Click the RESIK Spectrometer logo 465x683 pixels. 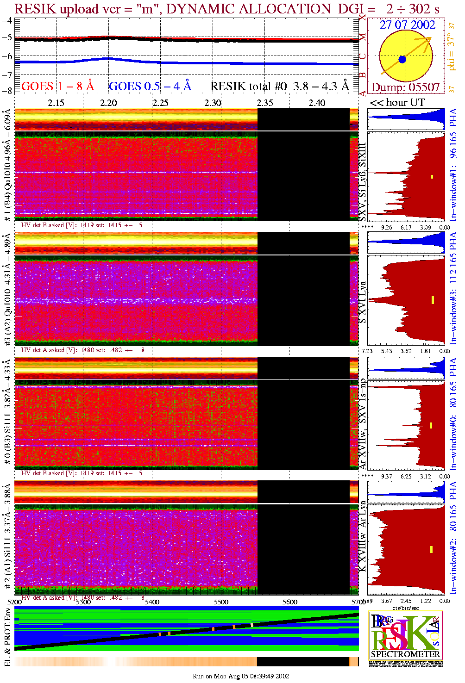[405, 635]
